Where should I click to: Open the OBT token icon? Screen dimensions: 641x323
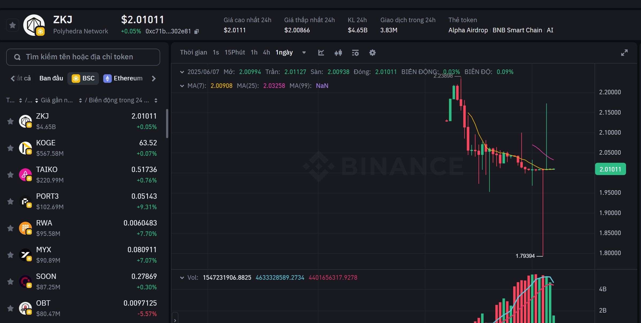[25, 308]
